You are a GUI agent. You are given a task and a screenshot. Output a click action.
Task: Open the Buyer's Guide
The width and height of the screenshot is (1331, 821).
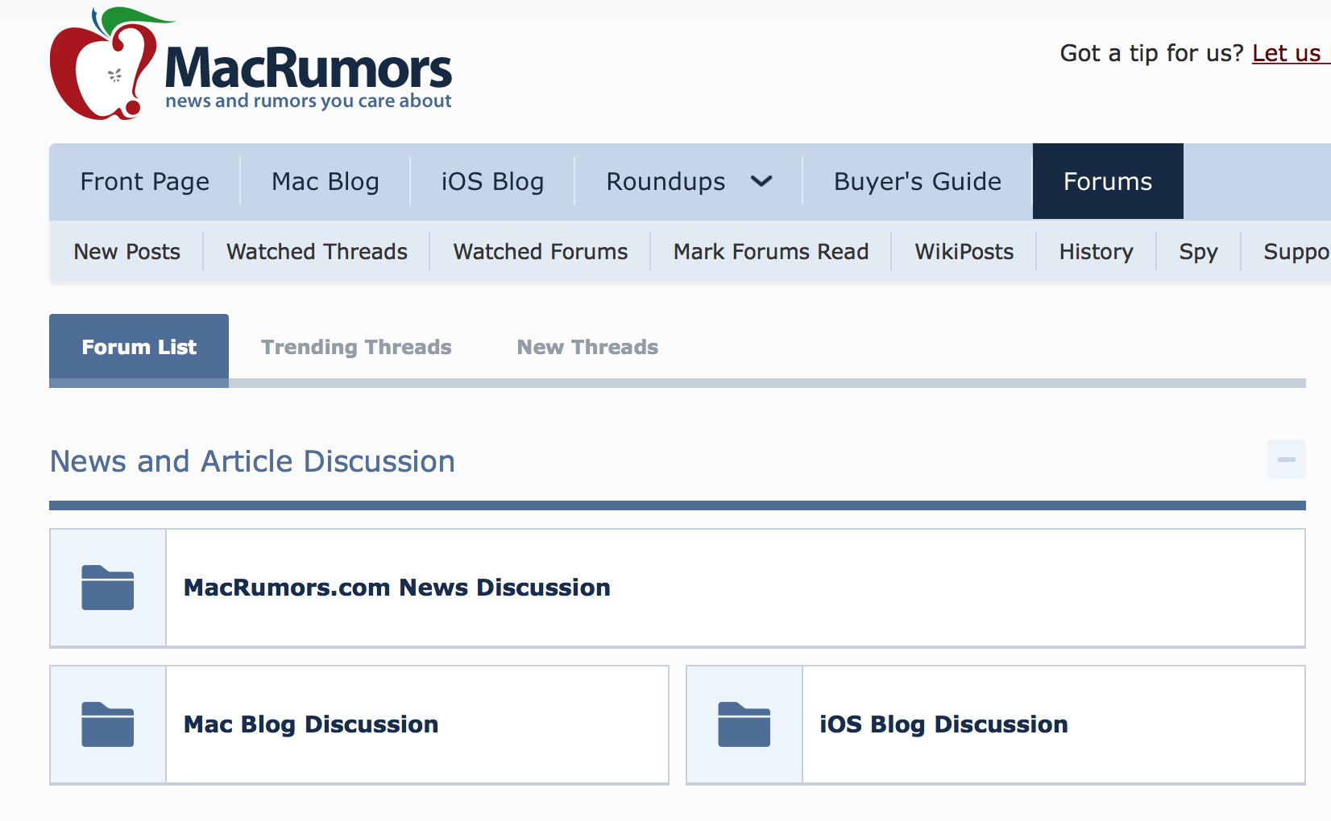coord(918,181)
